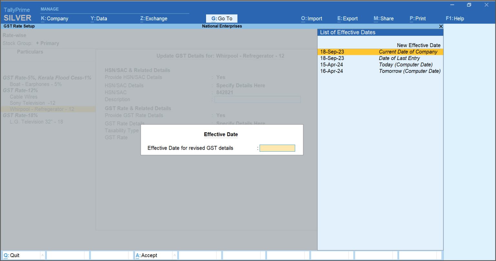Viewport: 496px width, 261px height.
Task: Open the Print menu
Action: click(x=417, y=18)
